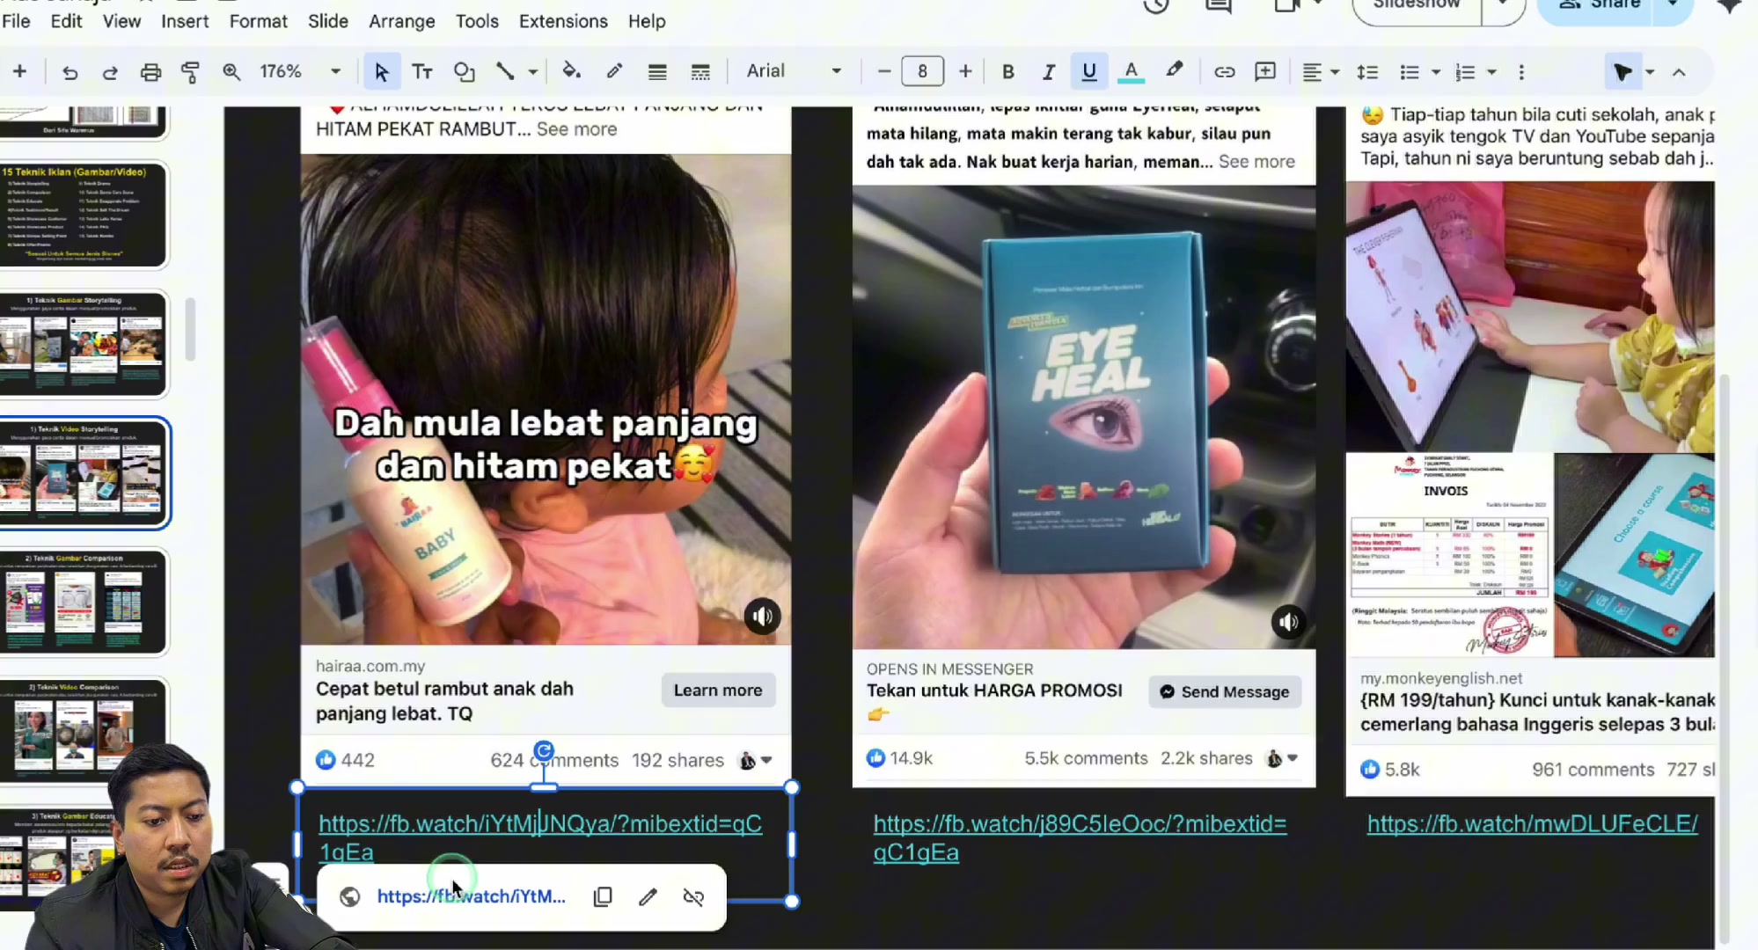The image size is (1758, 950).
Task: Open fb.watch/j89C5IeOoc link
Action: point(1080,837)
